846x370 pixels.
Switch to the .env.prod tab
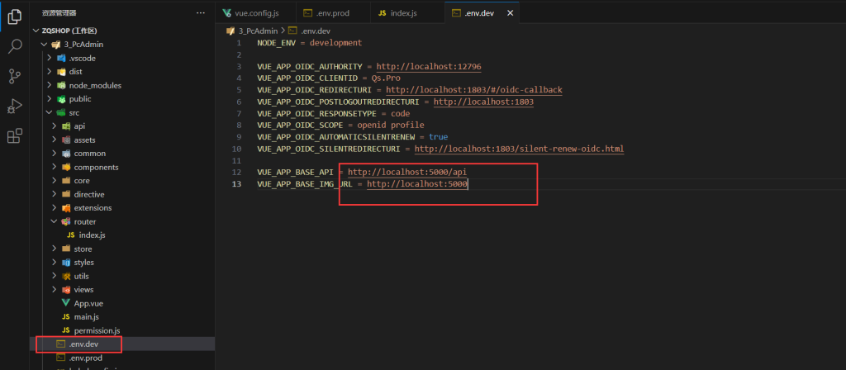[335, 13]
